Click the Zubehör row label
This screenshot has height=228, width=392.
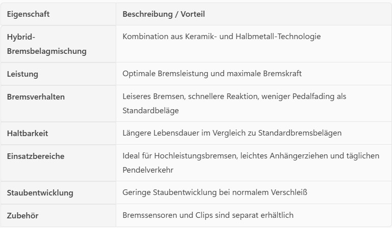[x=22, y=216]
